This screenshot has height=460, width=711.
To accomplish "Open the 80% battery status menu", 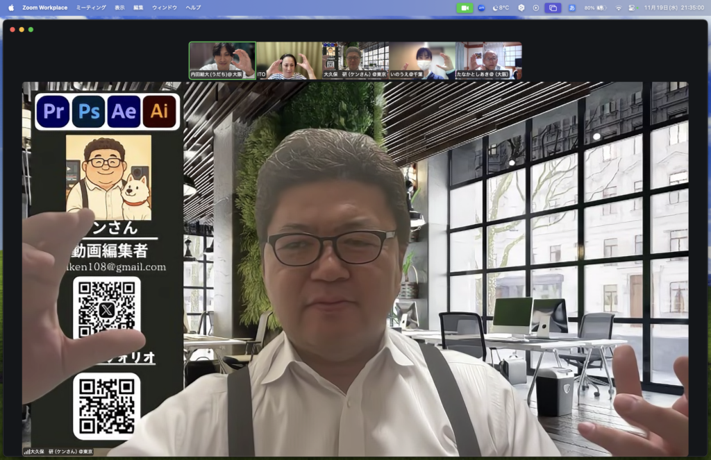I will (x=595, y=8).
